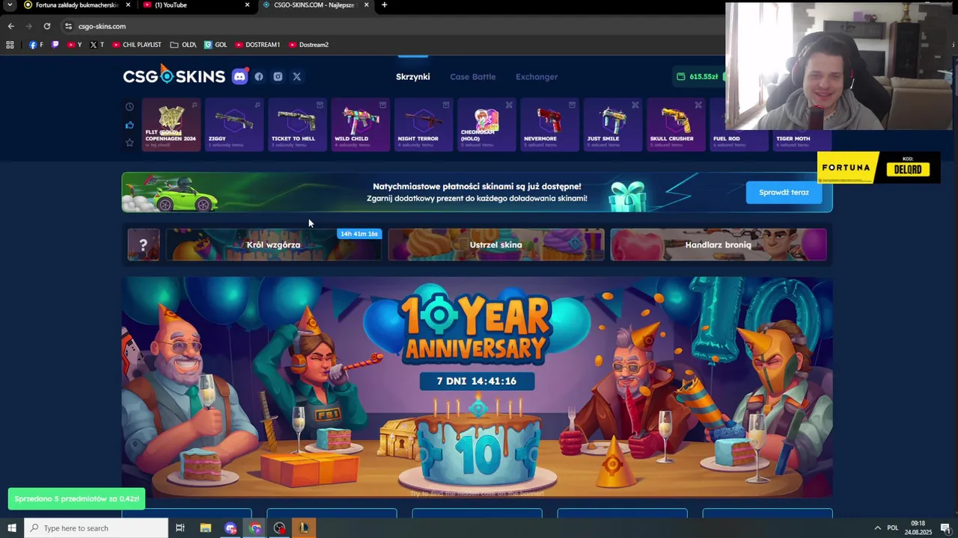This screenshot has height=538, width=958.
Task: Open the GOL bookmark
Action: (x=216, y=45)
